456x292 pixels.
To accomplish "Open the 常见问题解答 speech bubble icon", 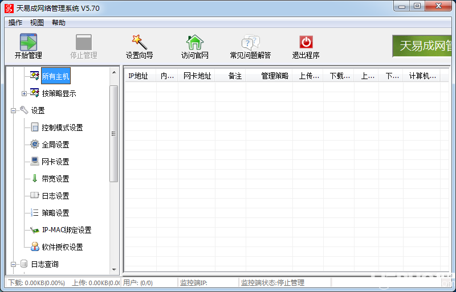I will pos(250,42).
